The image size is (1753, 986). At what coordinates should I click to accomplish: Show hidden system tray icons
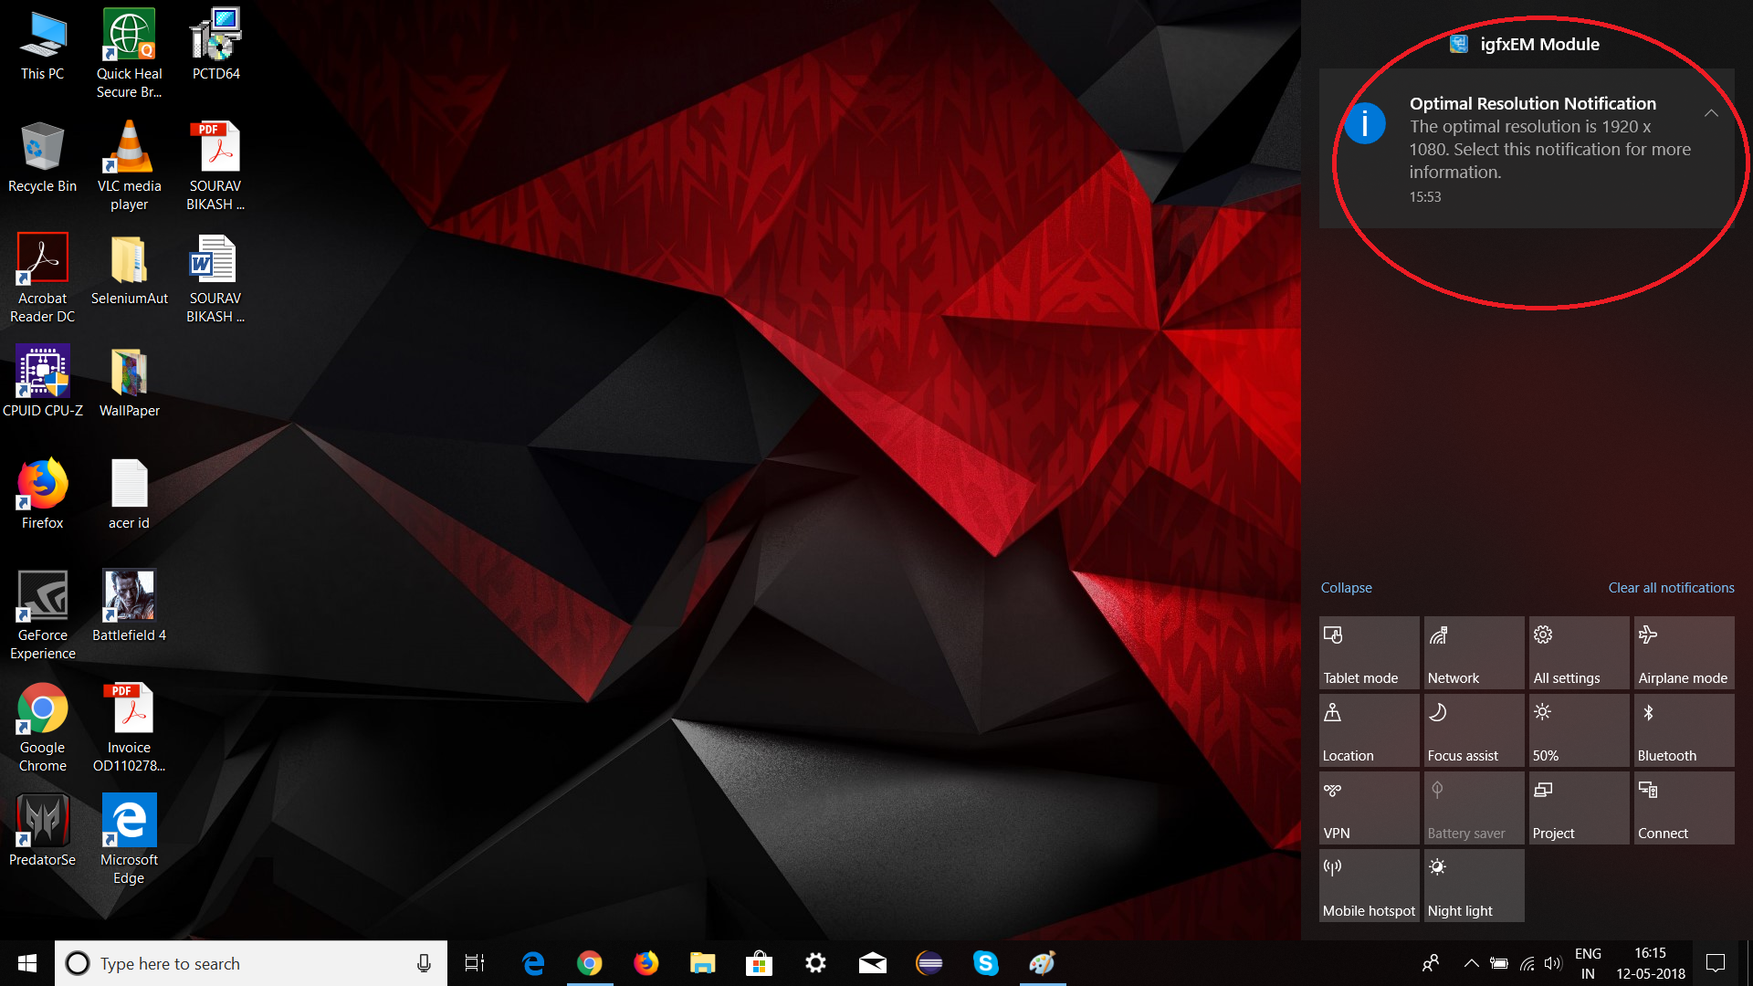point(1471,963)
